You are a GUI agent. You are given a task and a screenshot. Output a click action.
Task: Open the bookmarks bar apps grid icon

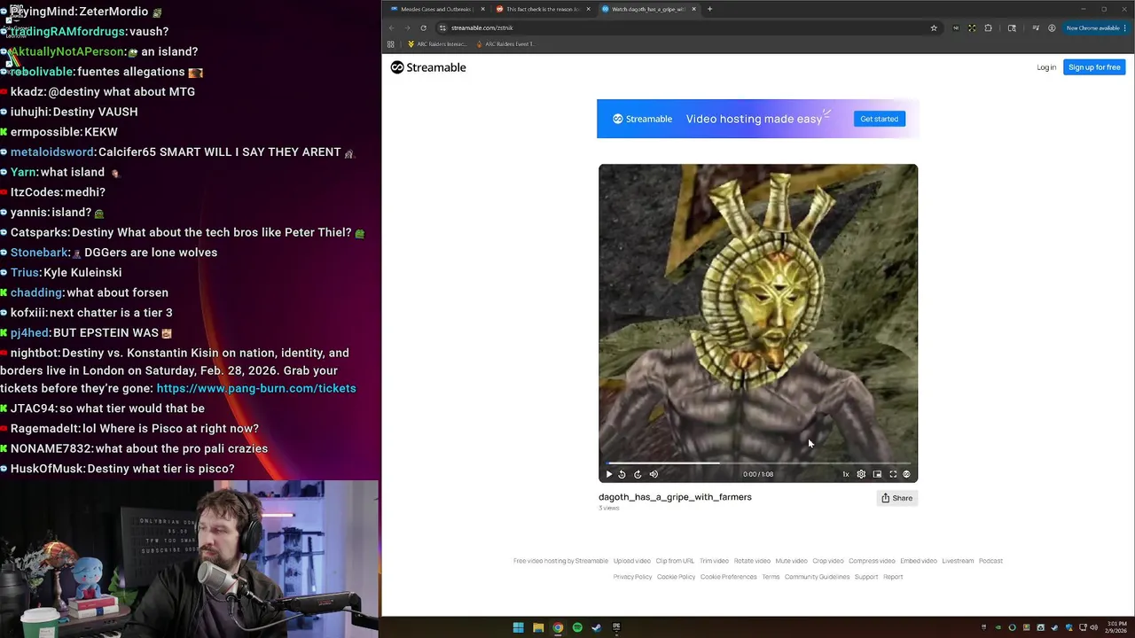pos(390,43)
